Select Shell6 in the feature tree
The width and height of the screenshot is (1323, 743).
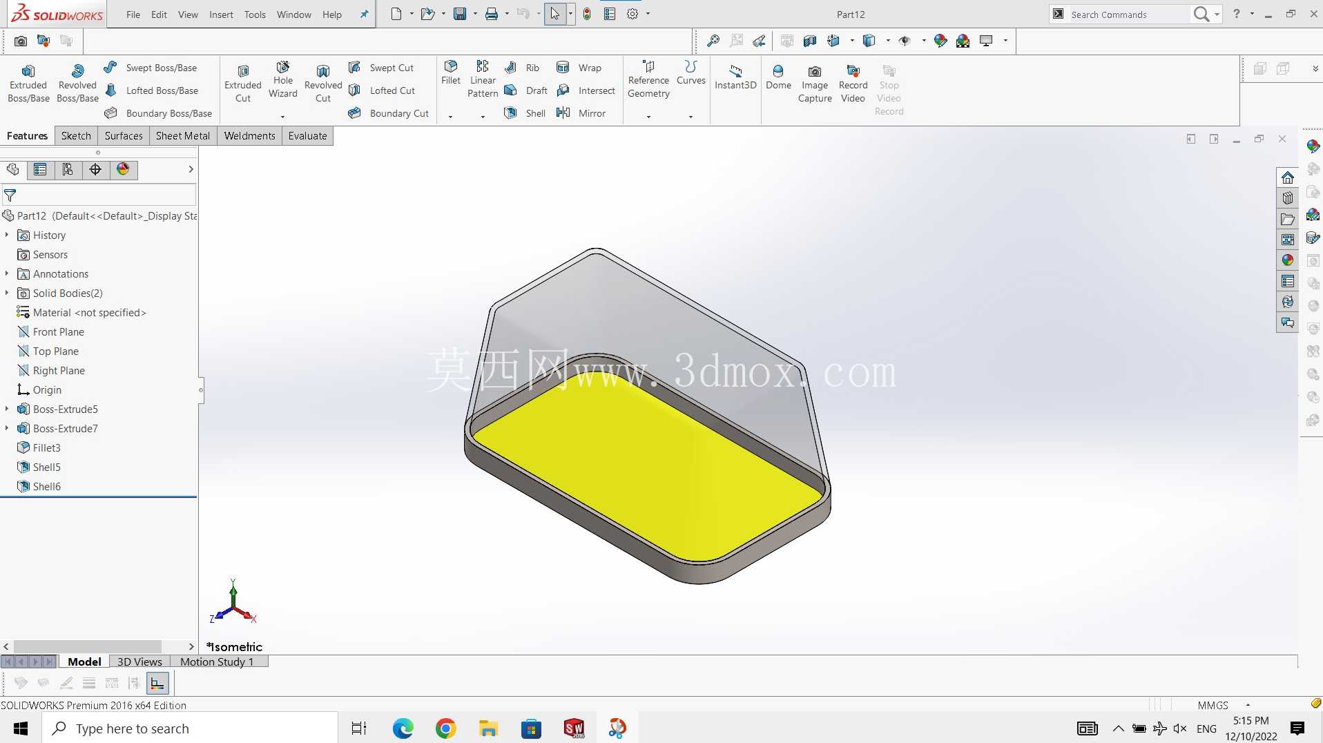coord(39,487)
